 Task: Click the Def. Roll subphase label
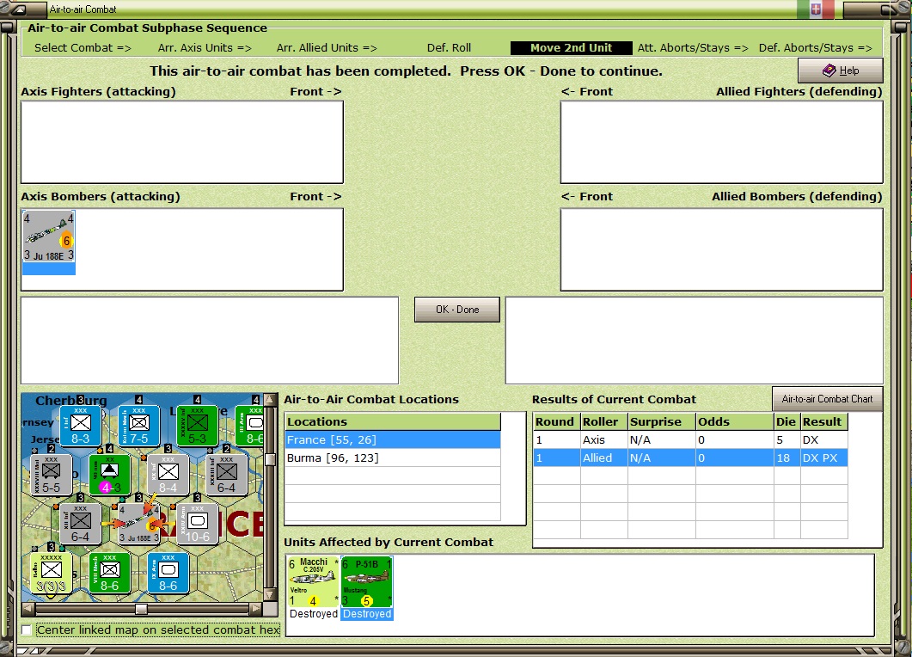click(x=449, y=47)
